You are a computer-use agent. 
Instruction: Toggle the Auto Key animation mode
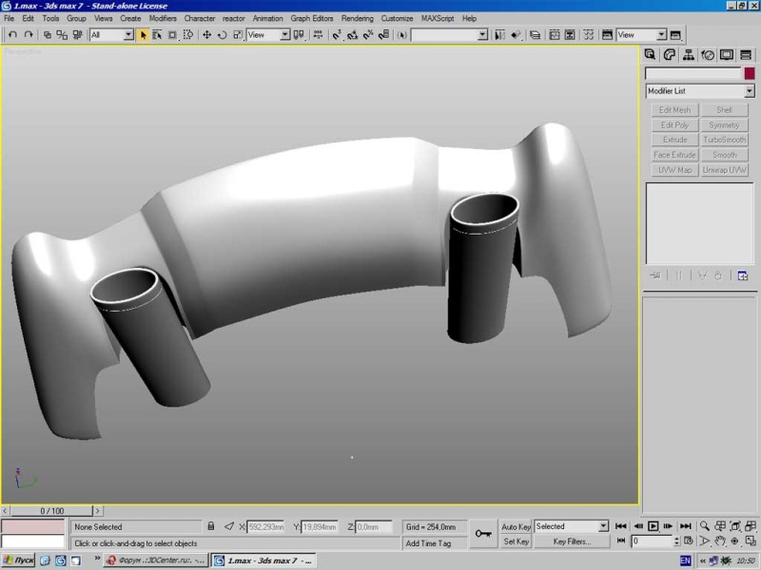click(516, 527)
